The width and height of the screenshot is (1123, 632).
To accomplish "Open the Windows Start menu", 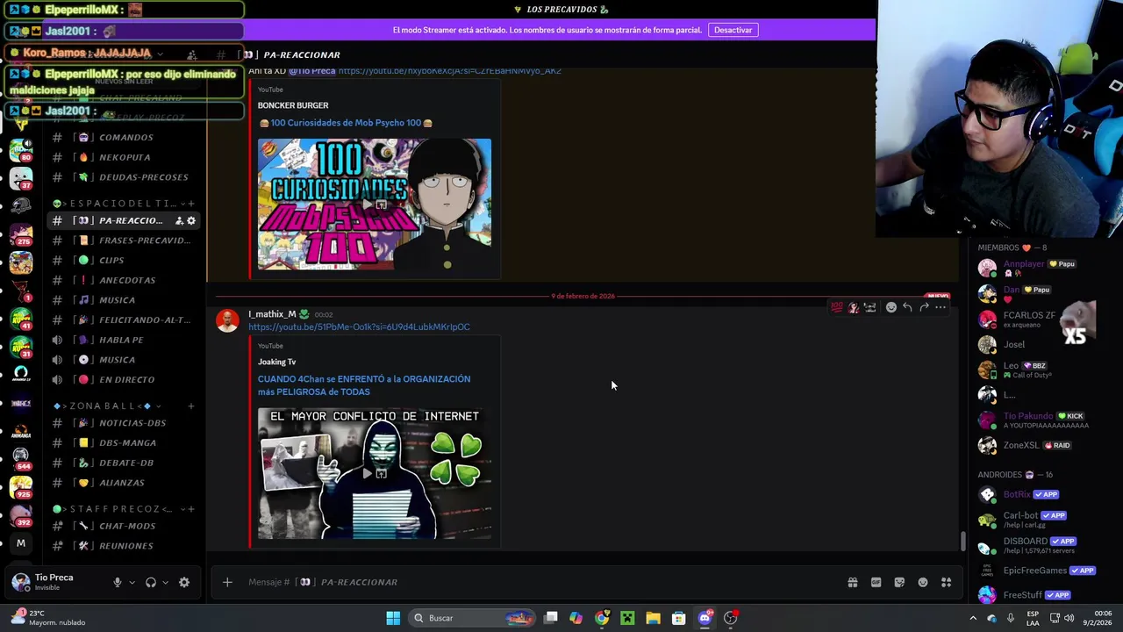I will coord(393,618).
